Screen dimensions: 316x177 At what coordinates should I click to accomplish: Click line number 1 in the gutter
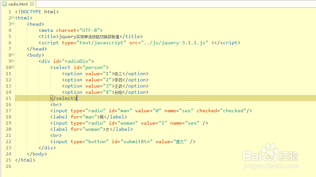click(x=10, y=12)
